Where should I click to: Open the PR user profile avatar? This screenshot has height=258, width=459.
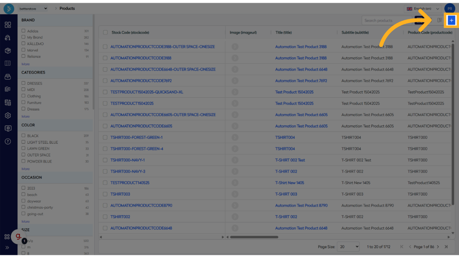pos(449,9)
